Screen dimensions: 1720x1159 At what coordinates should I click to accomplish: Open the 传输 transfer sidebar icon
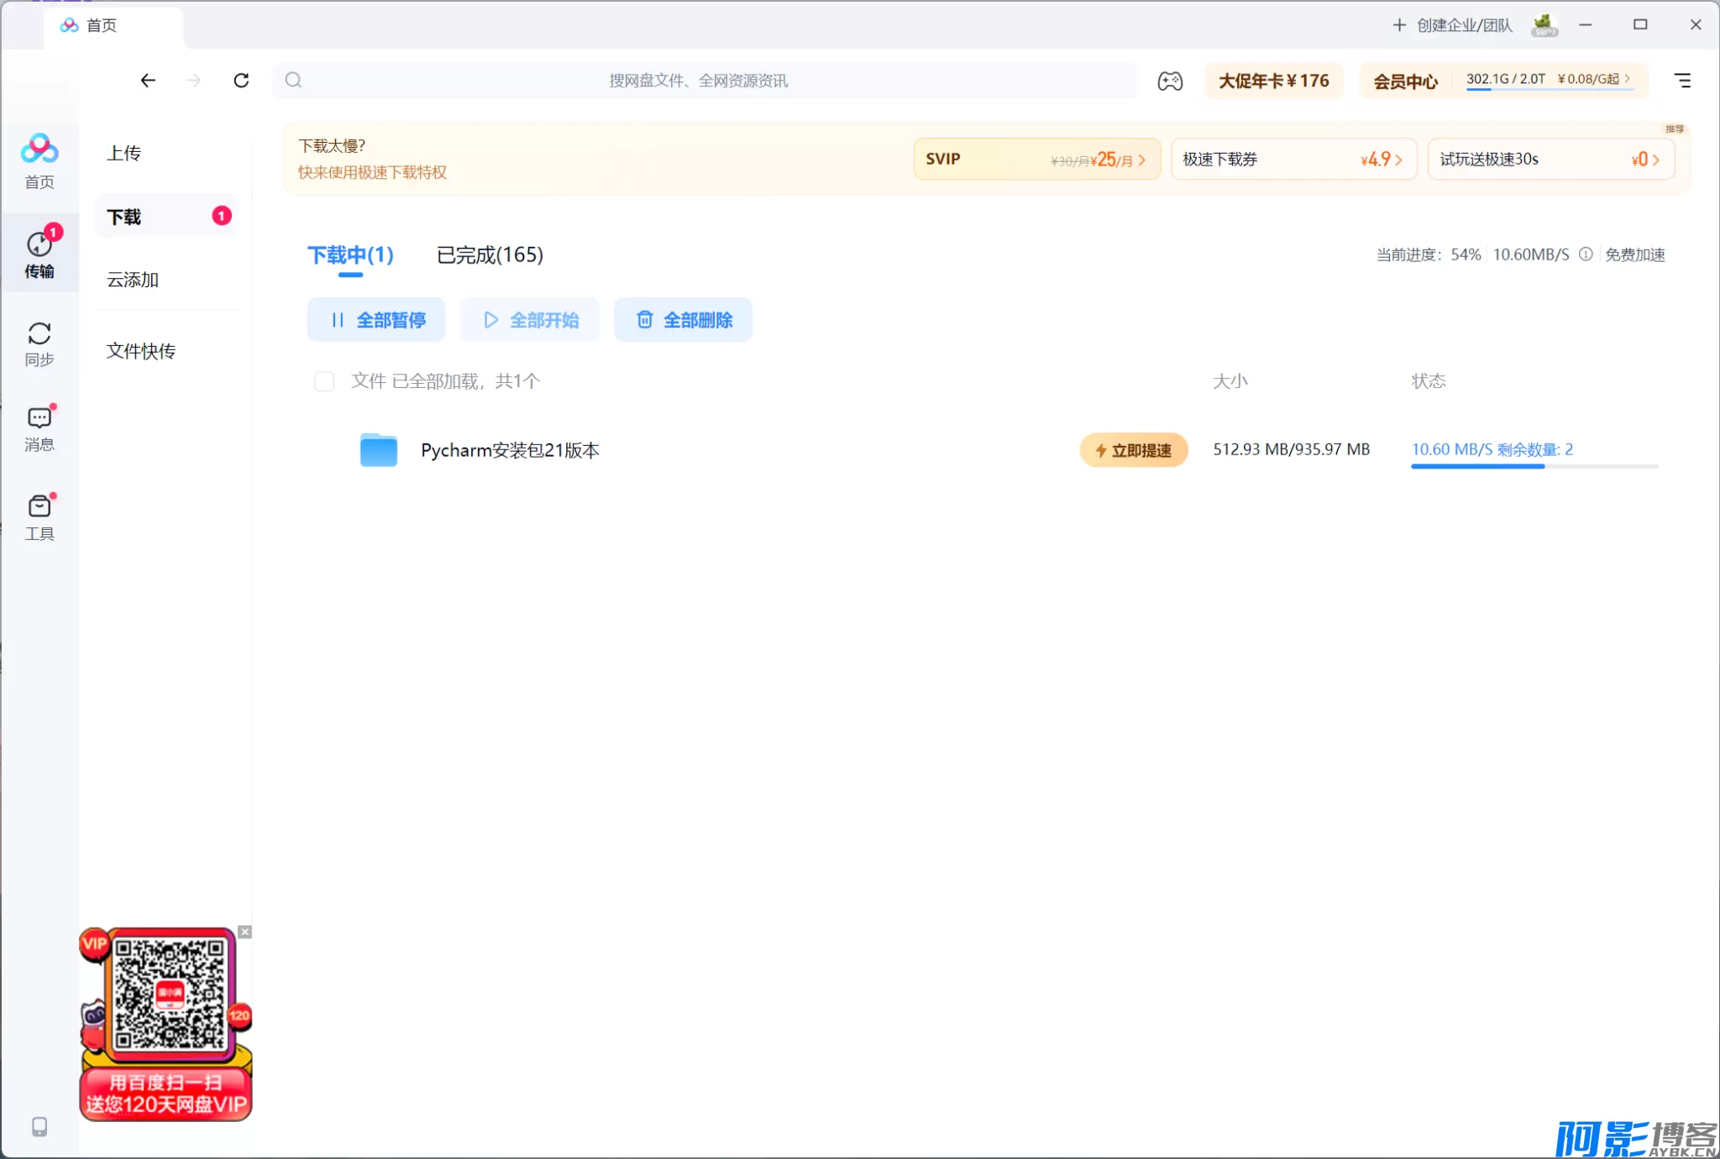pos(39,254)
